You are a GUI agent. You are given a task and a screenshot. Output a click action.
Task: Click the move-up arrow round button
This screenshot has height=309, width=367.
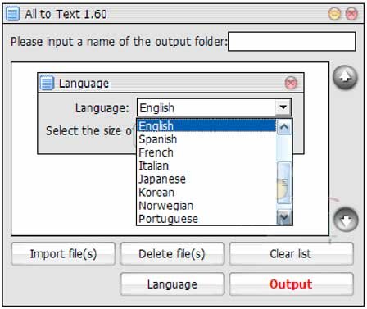345,78
